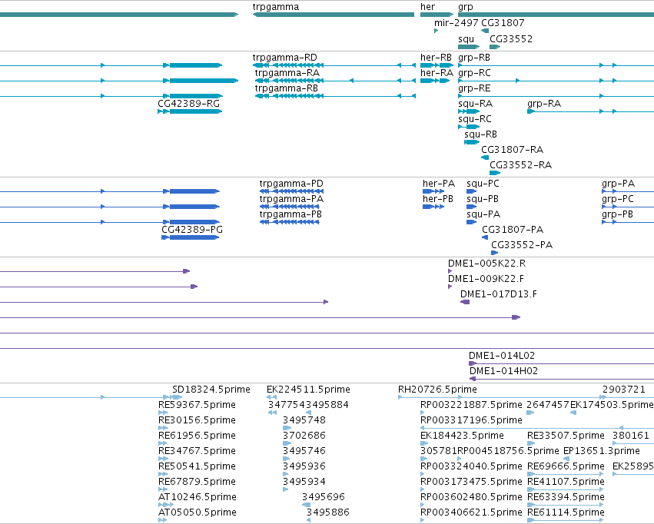Select the CG33552-RA transcript label
Viewport: 654px width, 524px height.
click(x=520, y=165)
